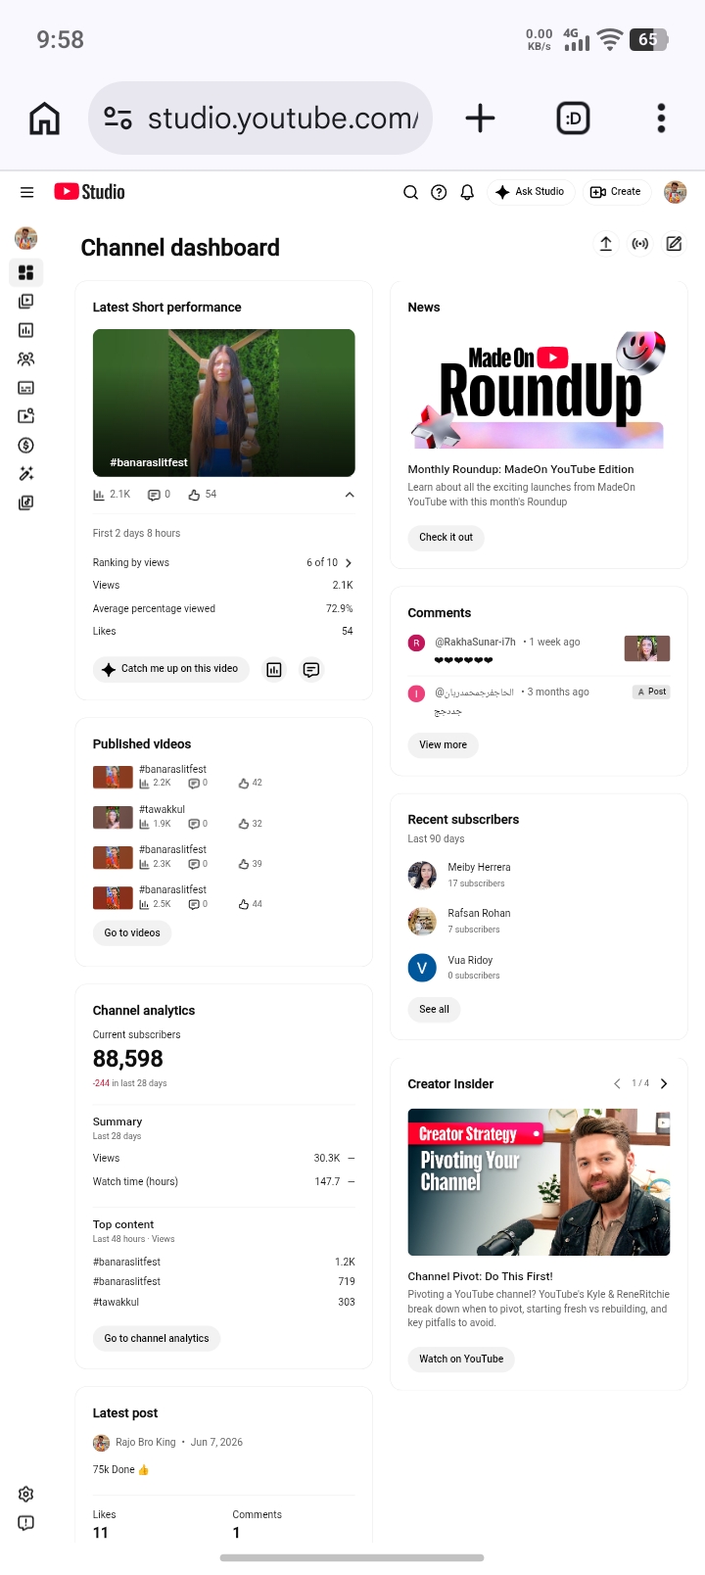Click Check it out in News
Viewport: 705px width, 1575px height.
pyautogui.click(x=446, y=538)
